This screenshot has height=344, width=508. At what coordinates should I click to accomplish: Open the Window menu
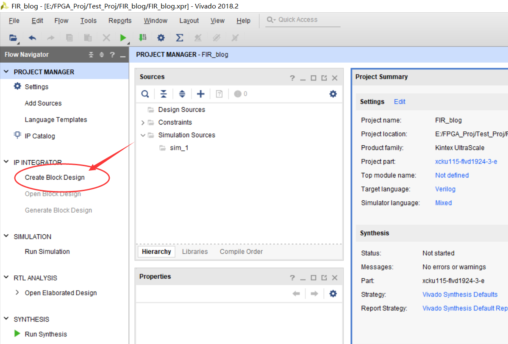(x=155, y=21)
